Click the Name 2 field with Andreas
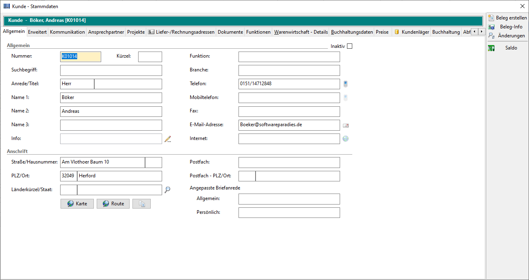Viewport: 529px width, 280px height. point(111,112)
